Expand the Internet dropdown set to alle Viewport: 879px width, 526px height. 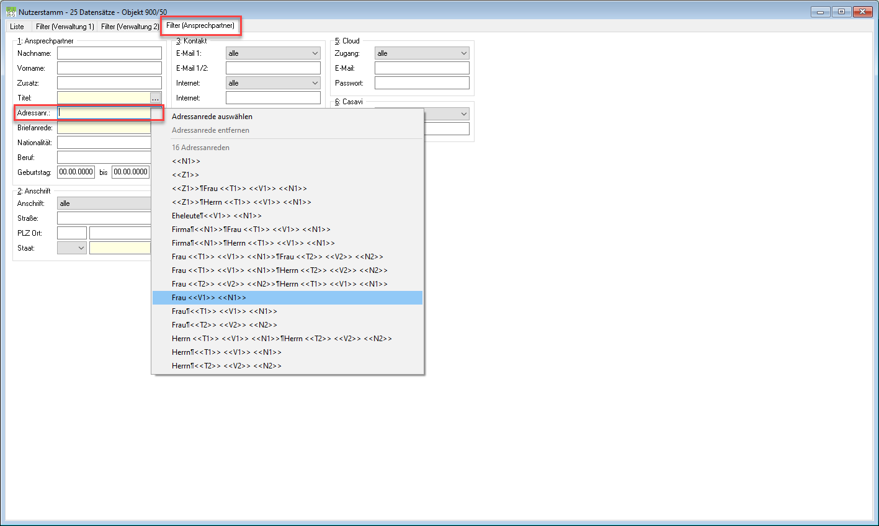[273, 83]
